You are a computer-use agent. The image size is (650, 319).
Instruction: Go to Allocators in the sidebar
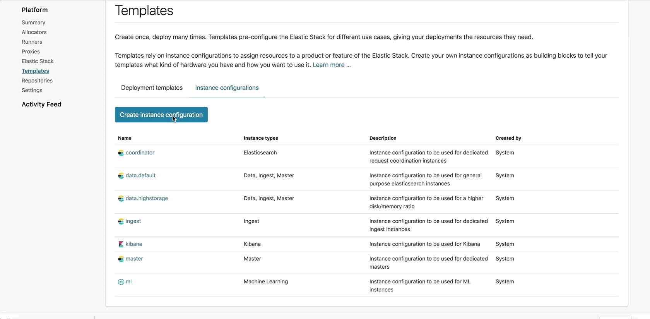[x=34, y=32]
